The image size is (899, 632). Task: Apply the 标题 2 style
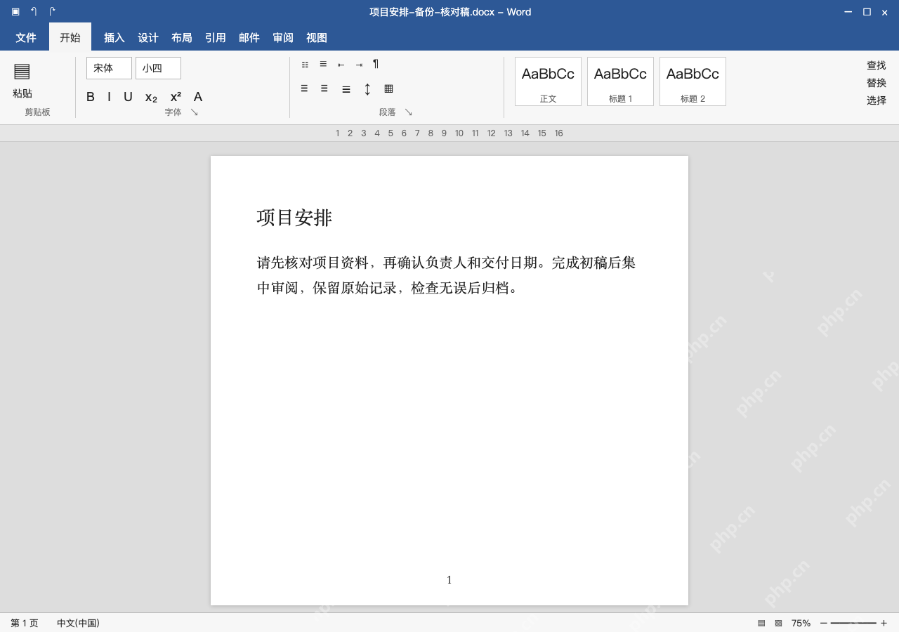tap(693, 81)
